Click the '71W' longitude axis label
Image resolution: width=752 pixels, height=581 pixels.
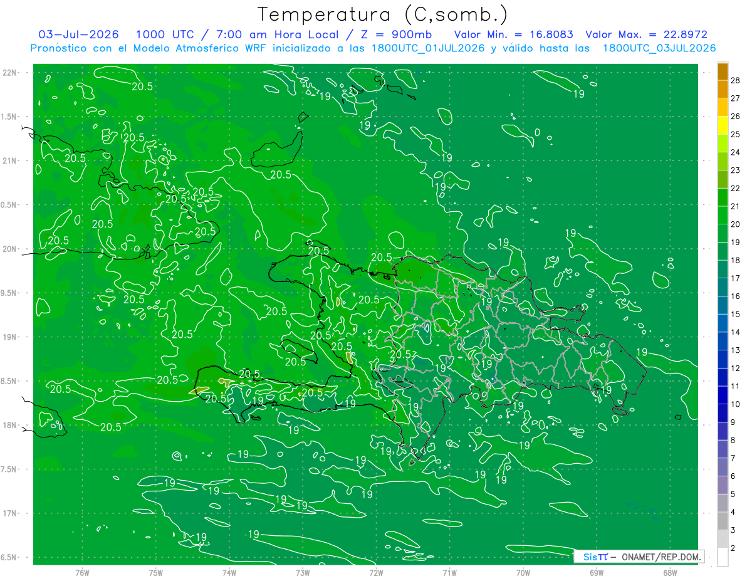point(449,572)
